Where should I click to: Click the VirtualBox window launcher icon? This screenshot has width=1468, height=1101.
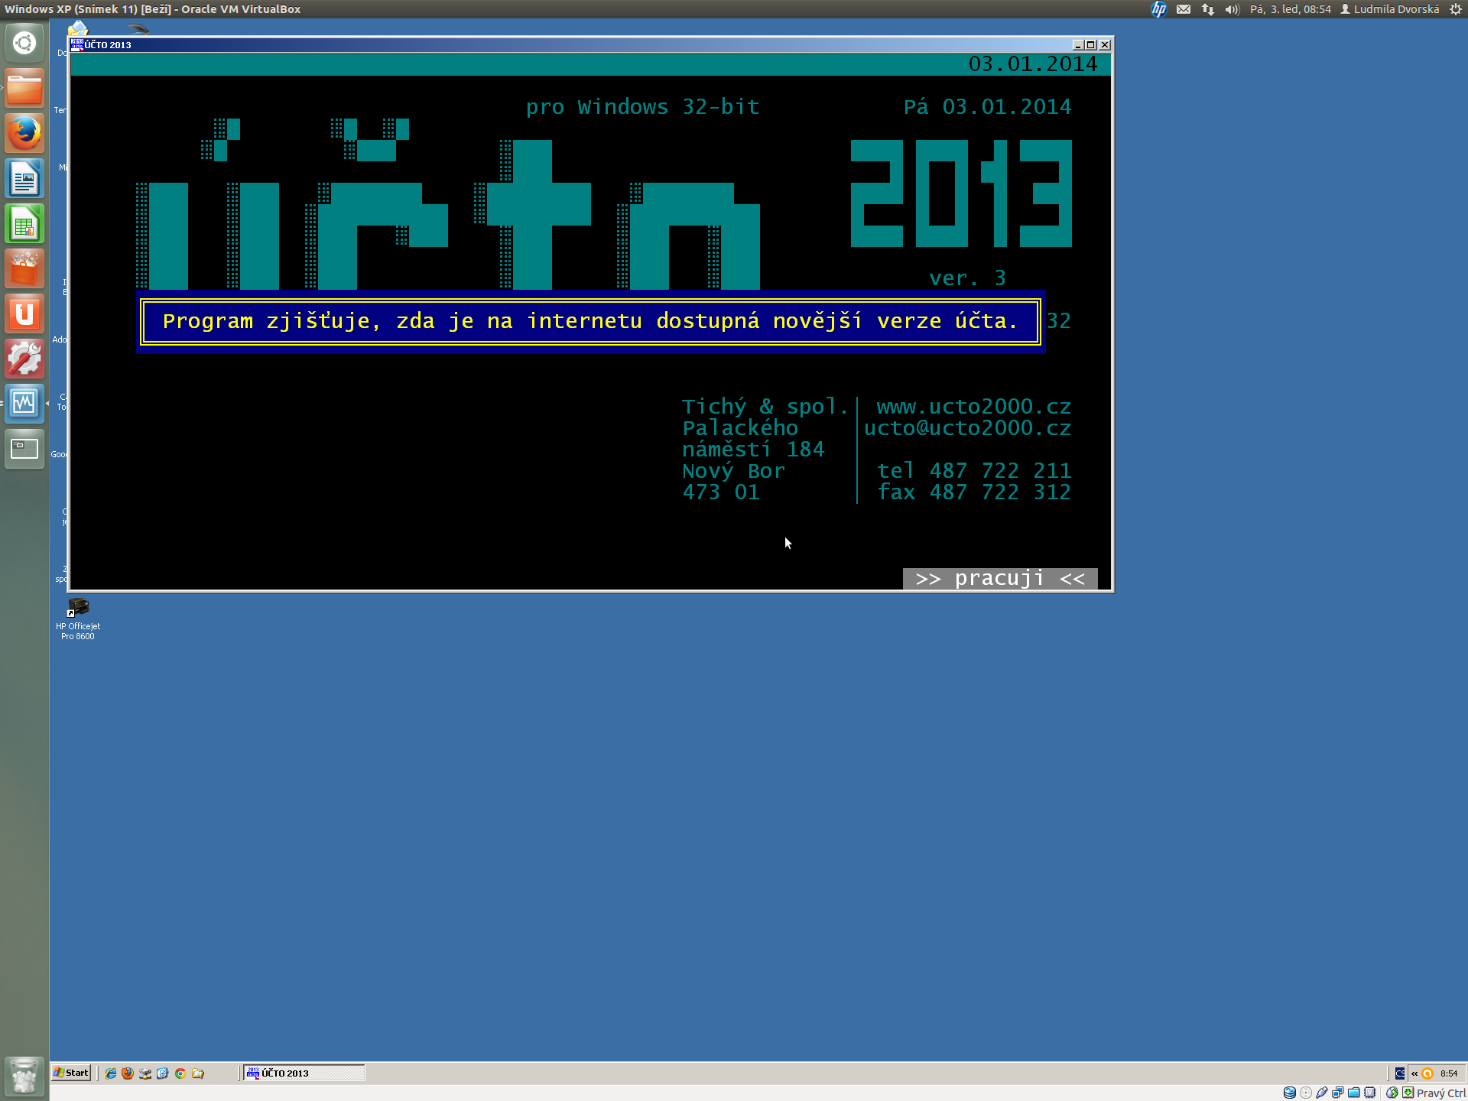pyautogui.click(x=24, y=449)
